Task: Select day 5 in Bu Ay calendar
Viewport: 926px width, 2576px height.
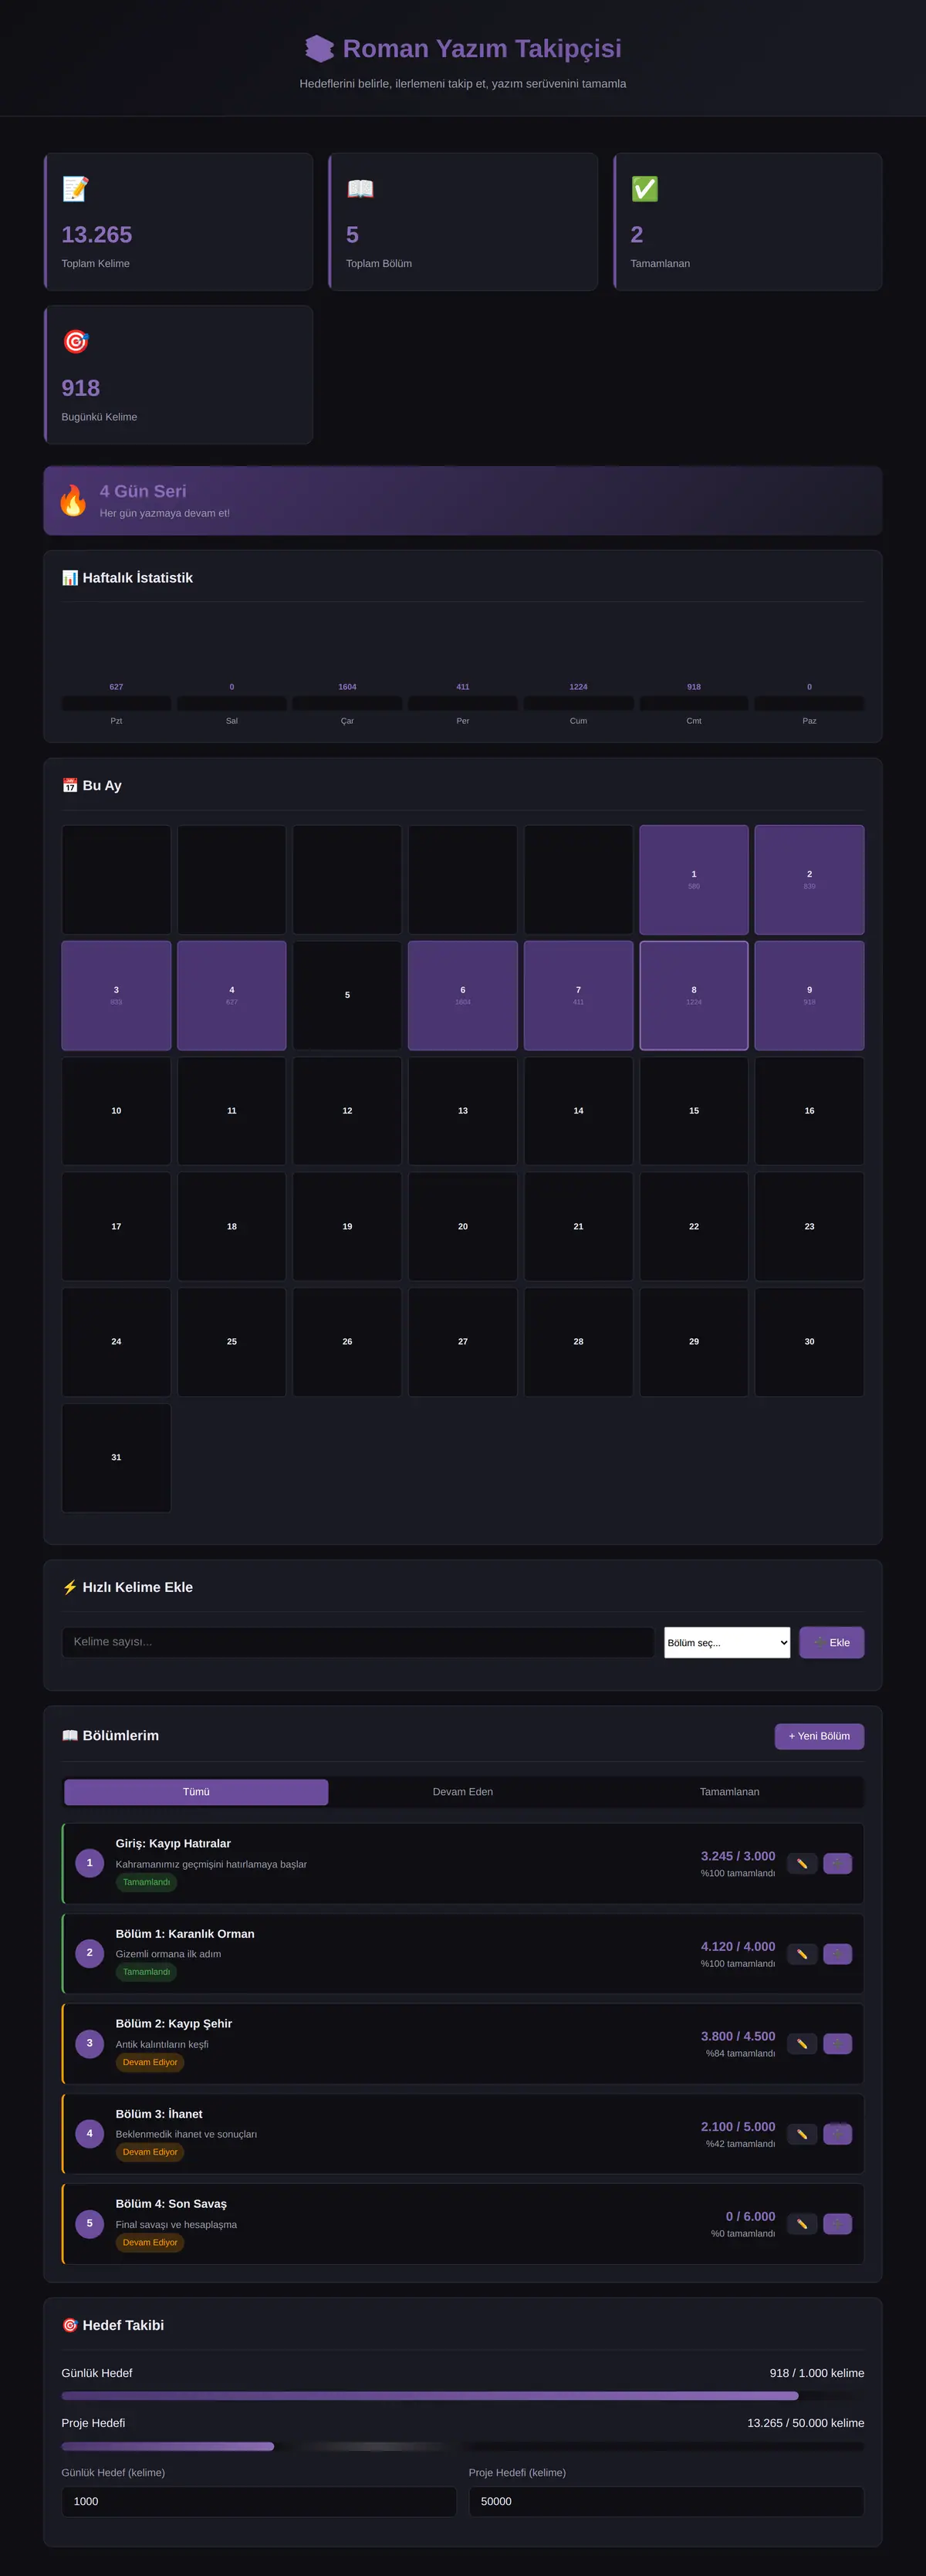Action: (x=347, y=995)
